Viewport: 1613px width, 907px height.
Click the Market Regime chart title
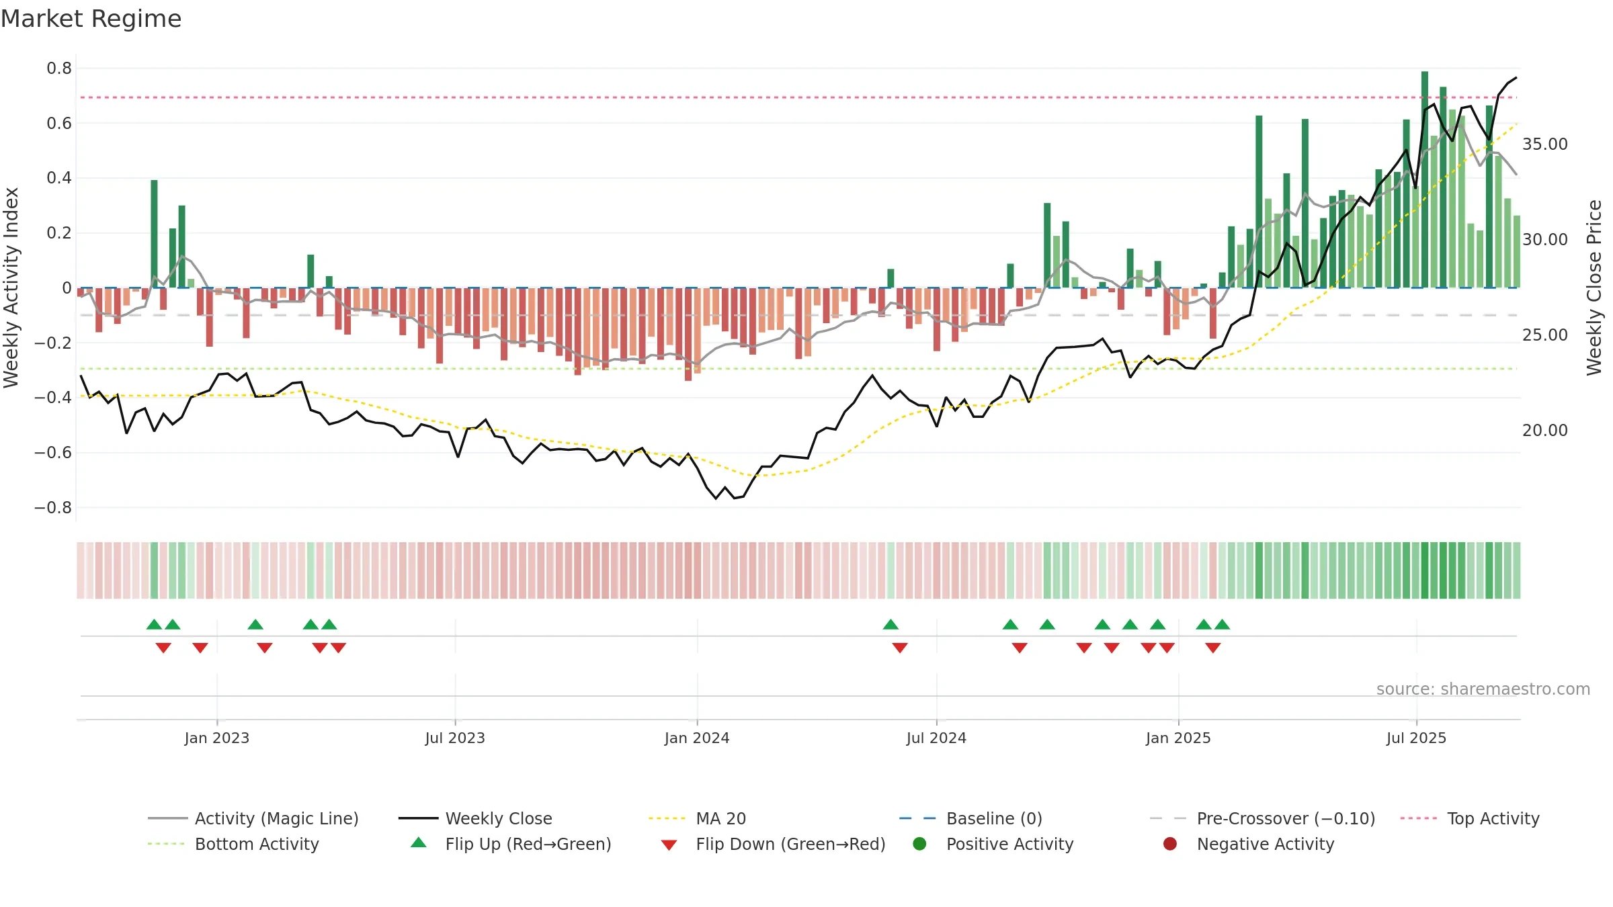point(91,19)
